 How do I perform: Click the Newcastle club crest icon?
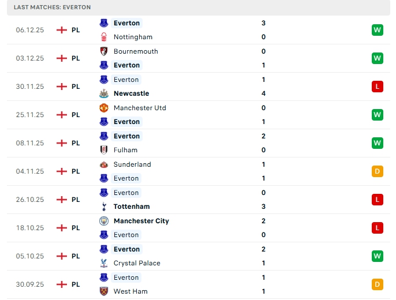point(104,93)
